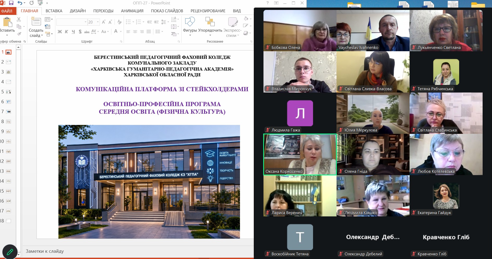Switch to the ДИЗАЙН ribbon tab

click(78, 11)
